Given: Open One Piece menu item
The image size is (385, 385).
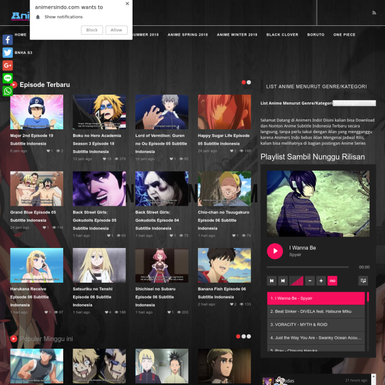Looking at the screenshot, I should point(344,35).
